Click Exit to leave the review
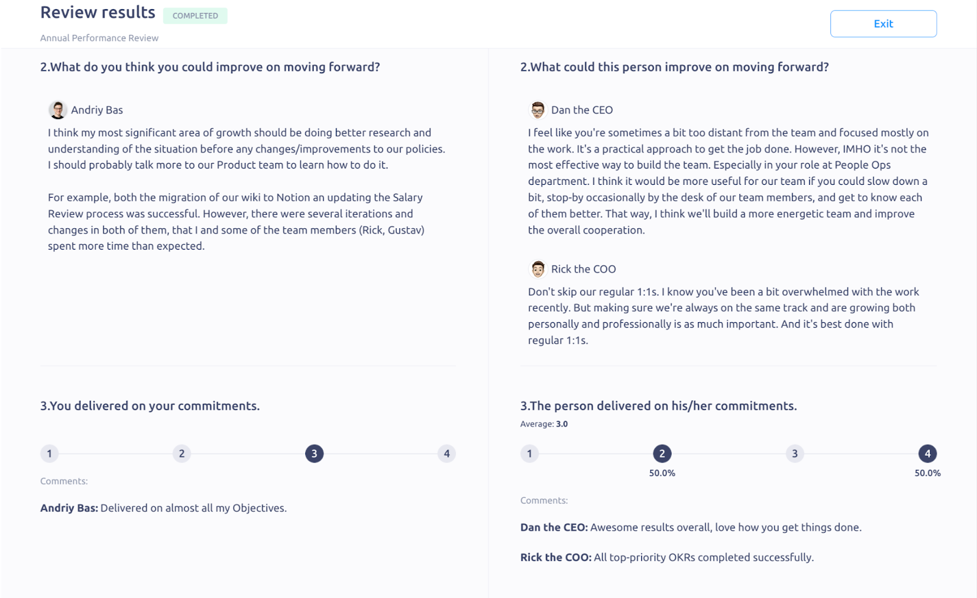 click(x=883, y=23)
